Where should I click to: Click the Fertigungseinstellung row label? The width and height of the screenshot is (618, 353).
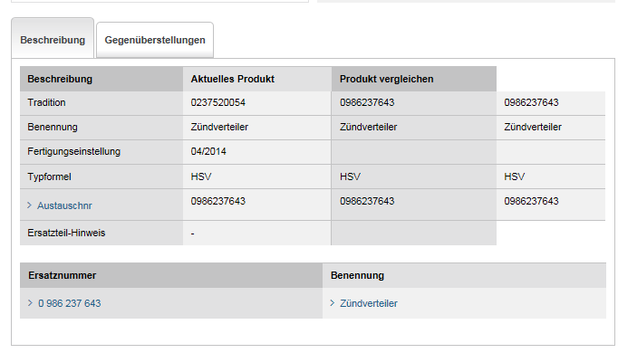73,151
